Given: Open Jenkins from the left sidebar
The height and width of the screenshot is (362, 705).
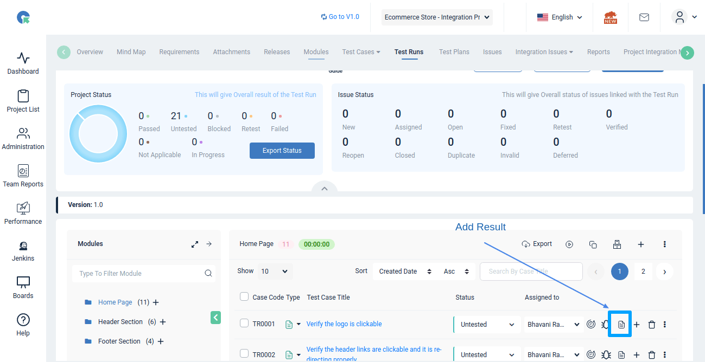Looking at the screenshot, I should coord(23,250).
